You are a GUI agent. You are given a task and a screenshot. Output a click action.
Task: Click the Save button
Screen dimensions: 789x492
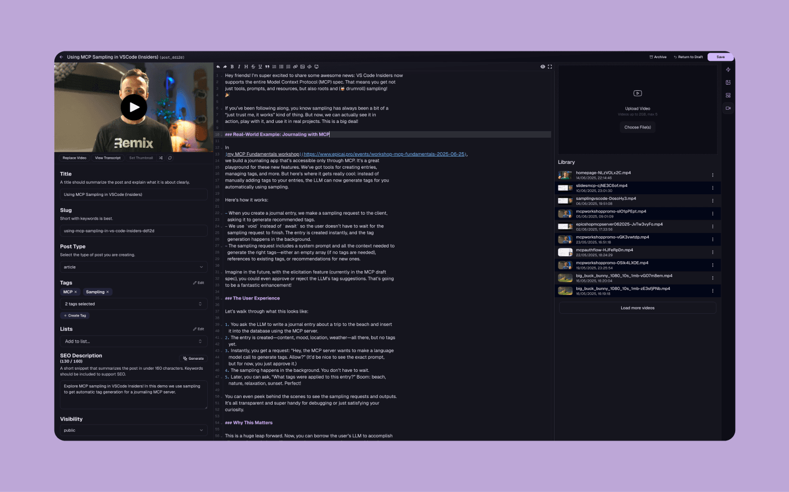pos(720,57)
